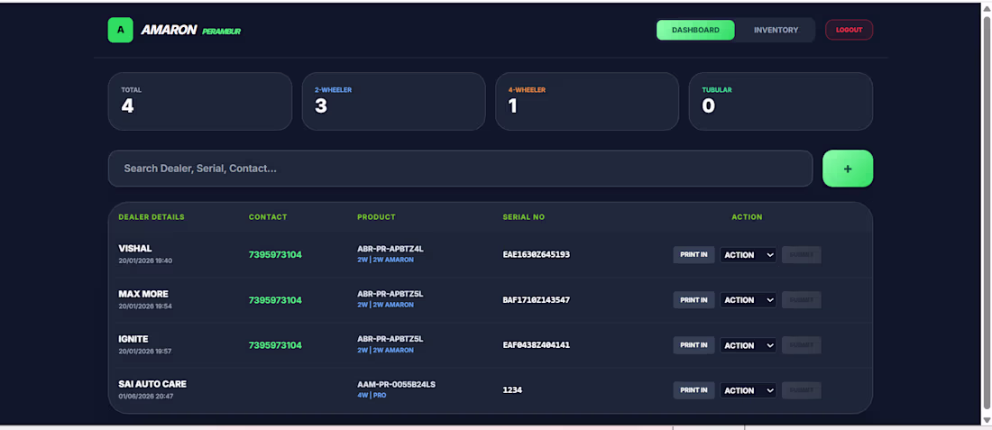Image resolution: width=992 pixels, height=430 pixels.
Task: Click Print In for IGNITE row
Action: tap(693, 345)
